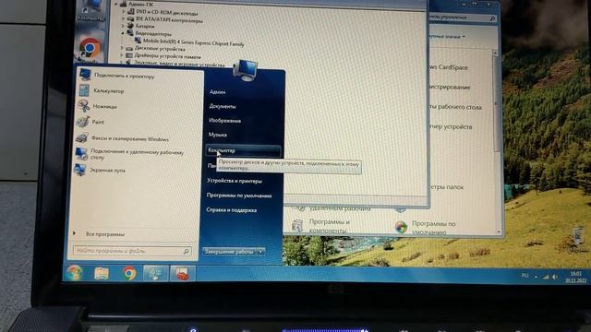This screenshot has height=332, width=591.
Task: Click Завершение работы button
Action: point(230,252)
